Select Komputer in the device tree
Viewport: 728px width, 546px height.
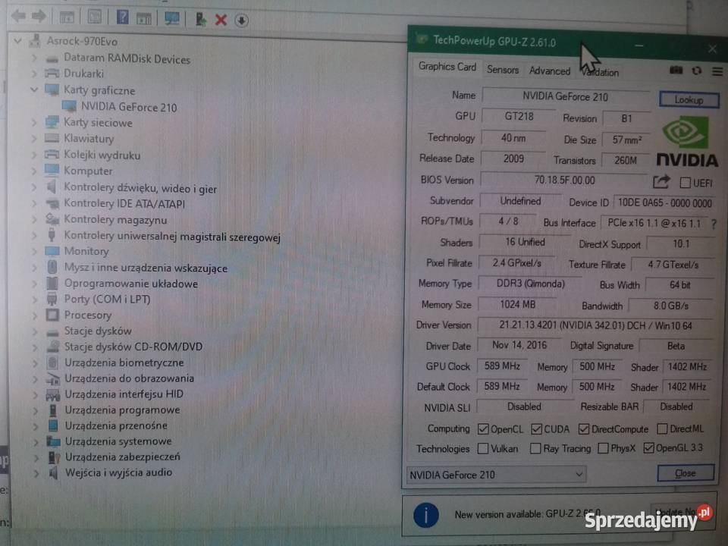[88, 171]
